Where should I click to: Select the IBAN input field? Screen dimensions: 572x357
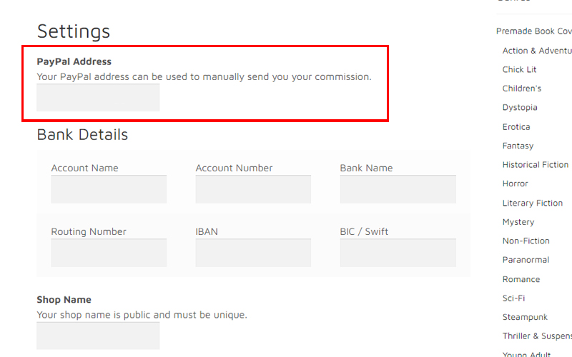pyautogui.click(x=253, y=253)
